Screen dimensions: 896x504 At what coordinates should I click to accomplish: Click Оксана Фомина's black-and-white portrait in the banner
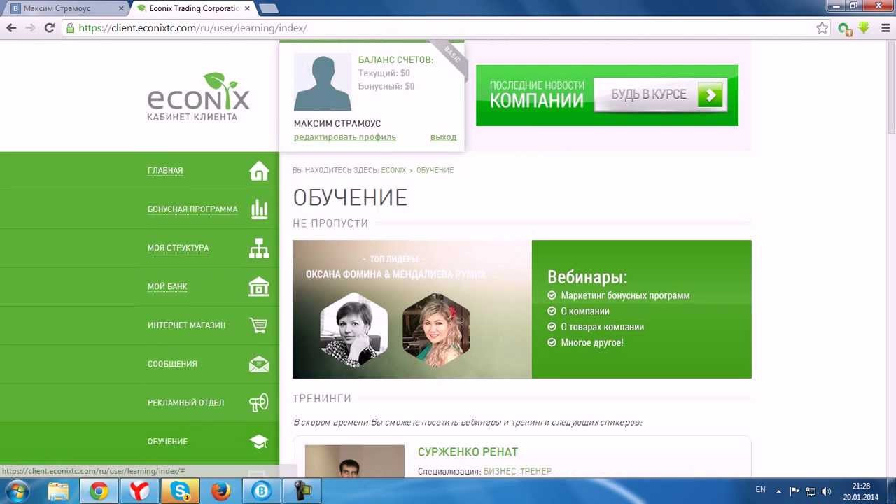[x=353, y=330]
